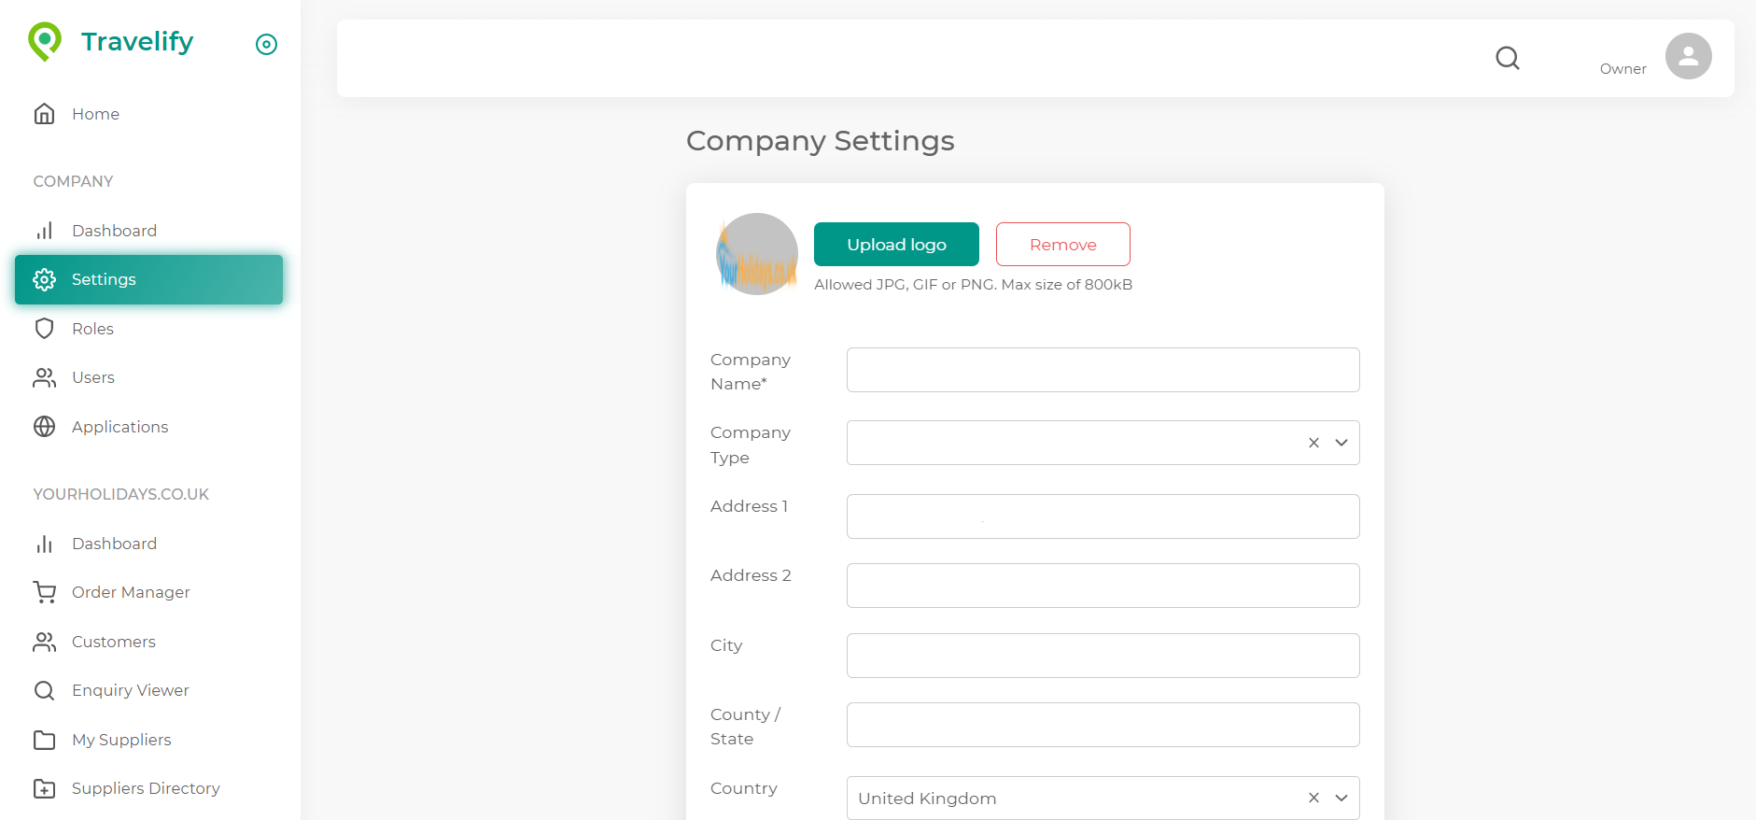This screenshot has height=820, width=1756.
Task: Click the Upload logo button
Action: coord(896,245)
